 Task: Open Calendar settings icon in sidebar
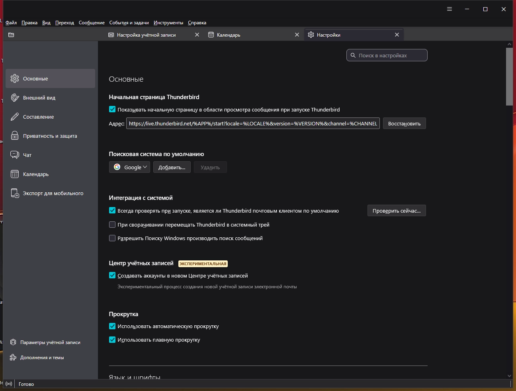(x=15, y=174)
